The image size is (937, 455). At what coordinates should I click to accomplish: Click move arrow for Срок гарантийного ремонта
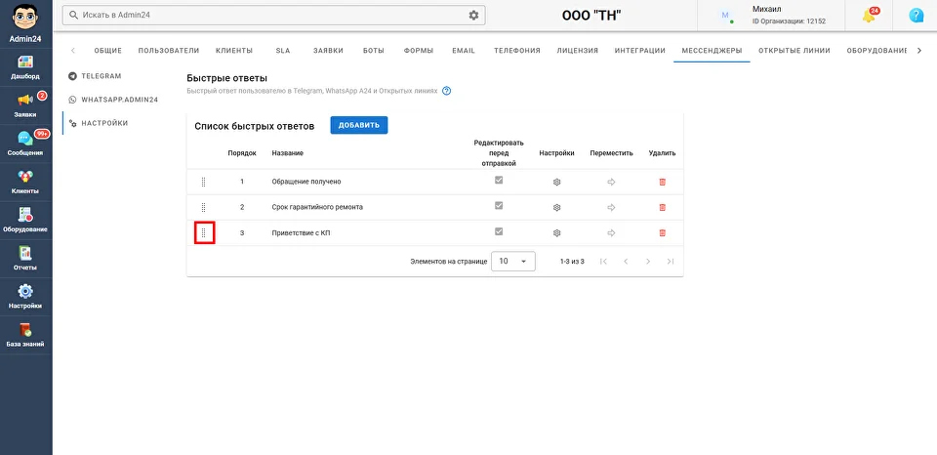[612, 207]
